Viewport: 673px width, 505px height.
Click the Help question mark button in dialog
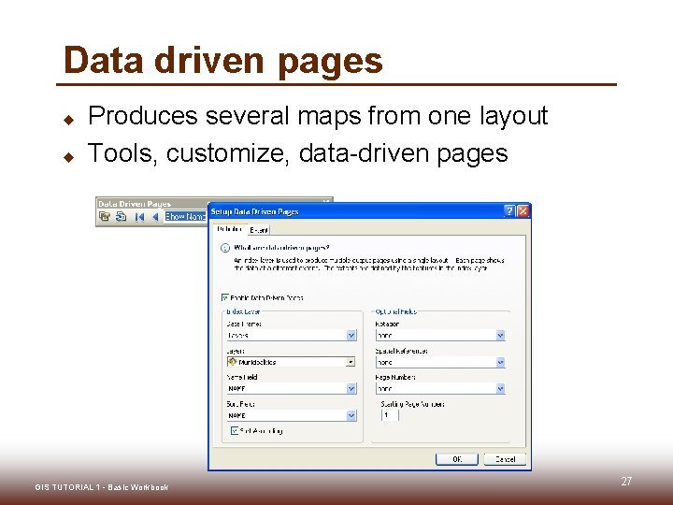click(509, 210)
